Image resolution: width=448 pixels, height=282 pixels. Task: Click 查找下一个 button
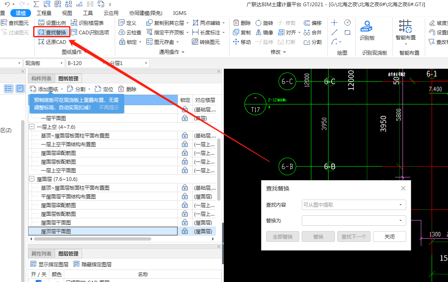[354, 236]
